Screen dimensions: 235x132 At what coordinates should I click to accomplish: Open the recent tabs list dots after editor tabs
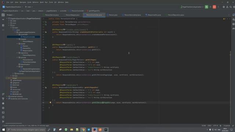[229, 15]
